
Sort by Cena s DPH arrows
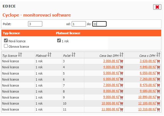coord(158,55)
